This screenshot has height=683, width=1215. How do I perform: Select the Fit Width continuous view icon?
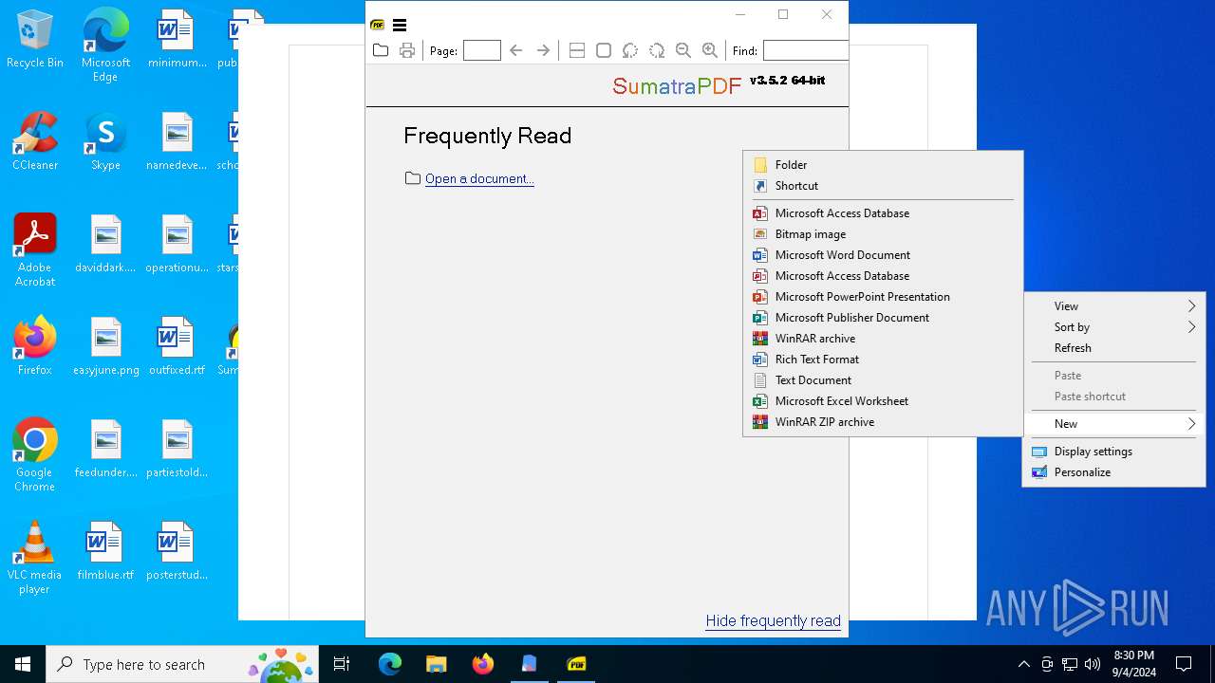tap(576, 50)
